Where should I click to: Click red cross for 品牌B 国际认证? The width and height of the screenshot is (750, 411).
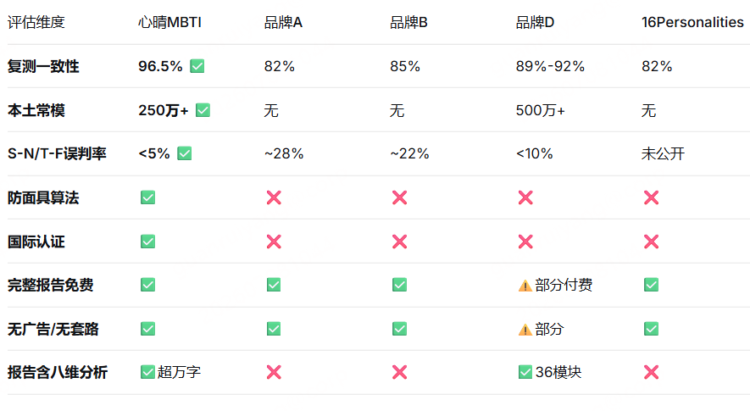coord(399,242)
